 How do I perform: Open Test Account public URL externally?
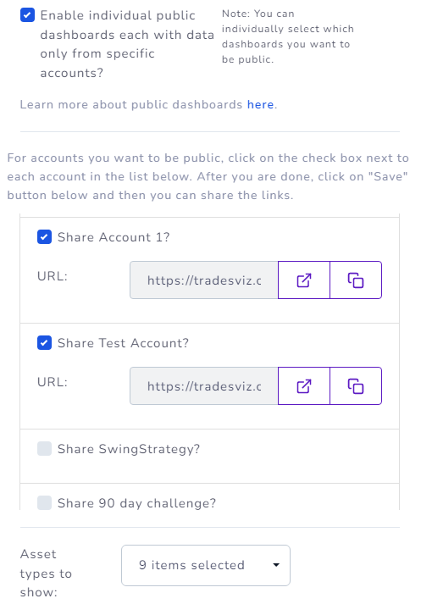[304, 386]
